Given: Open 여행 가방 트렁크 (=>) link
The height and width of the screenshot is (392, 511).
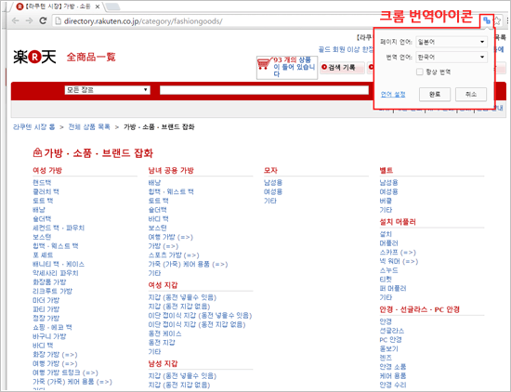Looking at the screenshot, I should tap(65, 372).
